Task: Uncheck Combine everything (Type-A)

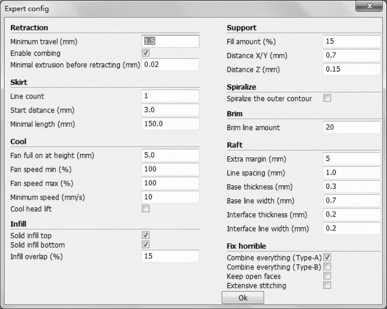Action: 327,257
